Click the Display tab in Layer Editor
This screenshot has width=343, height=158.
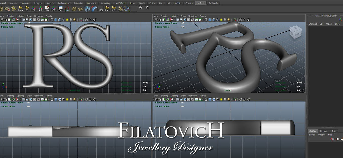pos(313,131)
